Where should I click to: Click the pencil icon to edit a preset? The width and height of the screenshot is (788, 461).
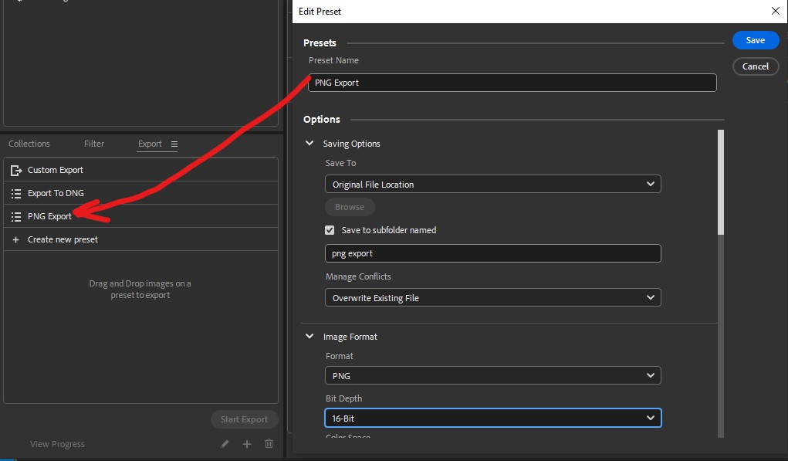coord(224,443)
